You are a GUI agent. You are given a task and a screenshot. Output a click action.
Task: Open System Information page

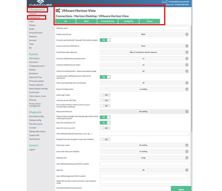(34, 58)
